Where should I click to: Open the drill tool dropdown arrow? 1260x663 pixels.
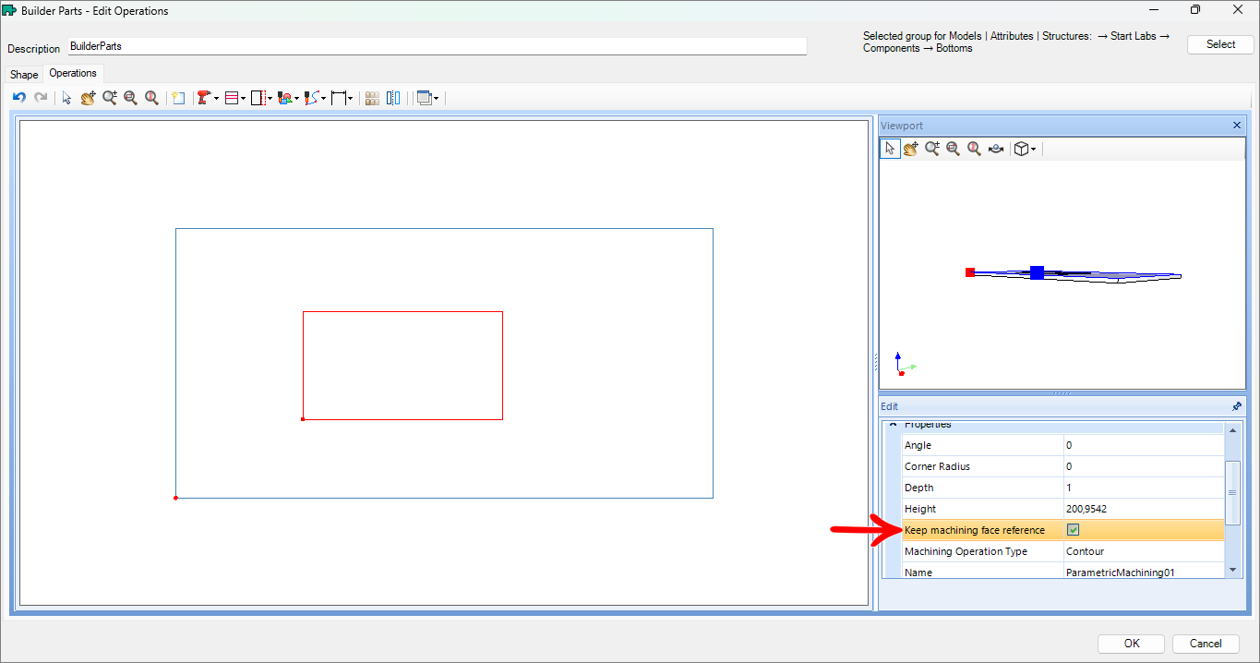click(x=216, y=97)
